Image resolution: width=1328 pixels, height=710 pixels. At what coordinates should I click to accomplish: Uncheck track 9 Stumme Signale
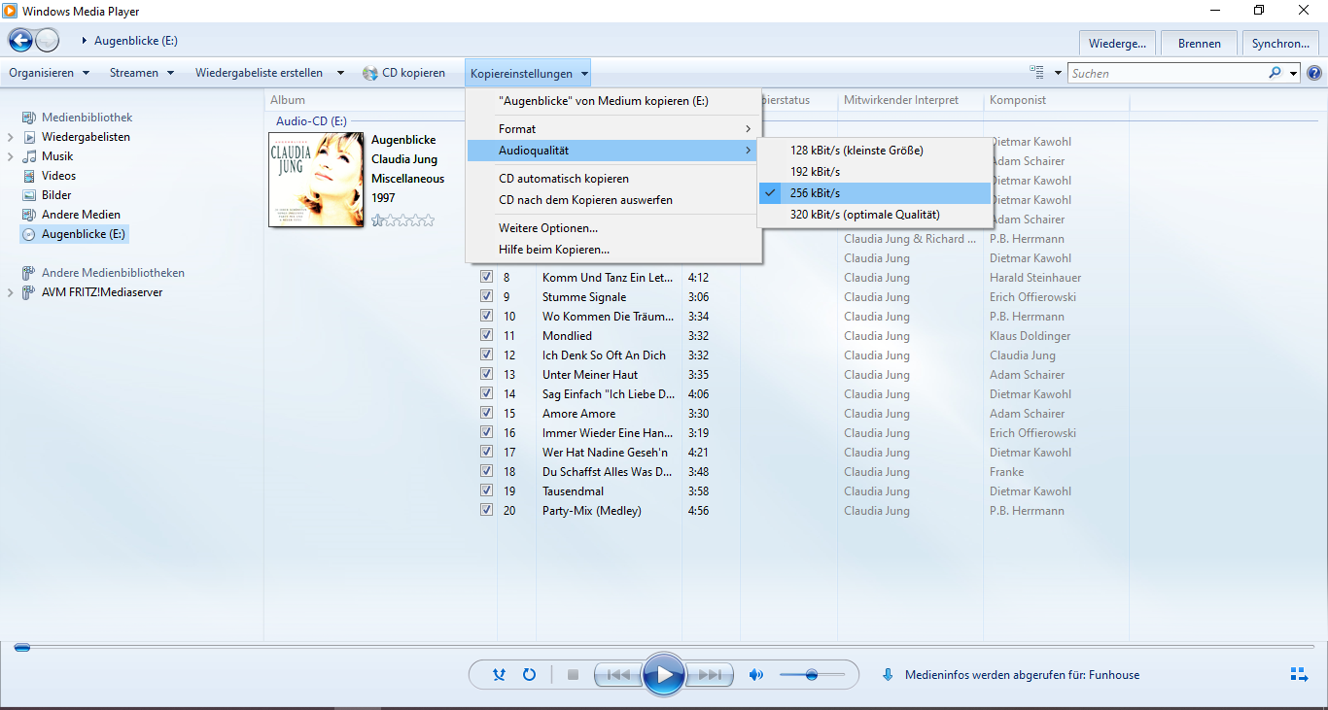click(486, 296)
